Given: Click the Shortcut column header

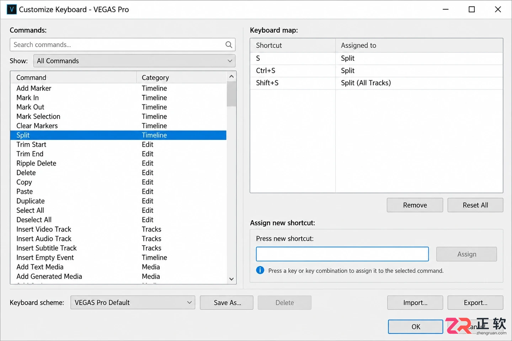Looking at the screenshot, I should (x=293, y=45).
